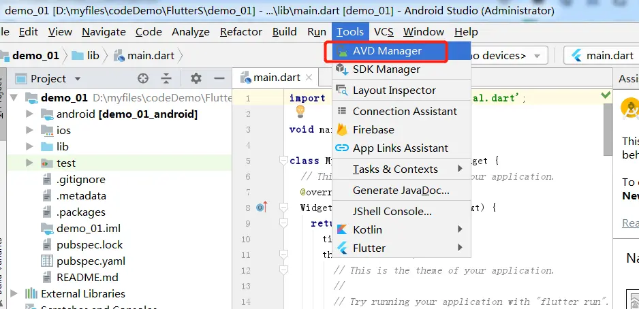Expand Kotlin submenu
639x309 pixels.
pos(401,229)
